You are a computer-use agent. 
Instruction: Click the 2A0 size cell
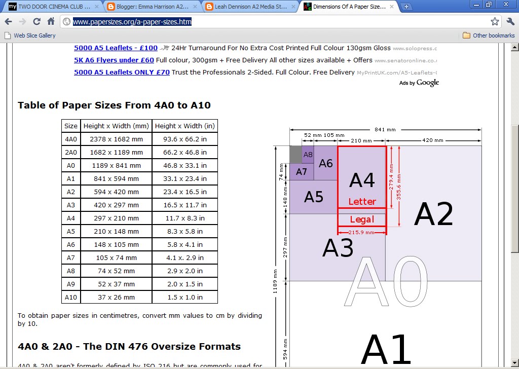point(71,152)
